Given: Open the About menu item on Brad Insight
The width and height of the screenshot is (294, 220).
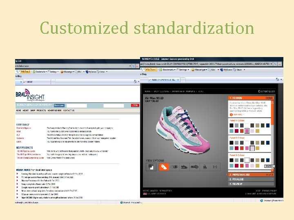Looking at the screenshot, I should [25, 110].
